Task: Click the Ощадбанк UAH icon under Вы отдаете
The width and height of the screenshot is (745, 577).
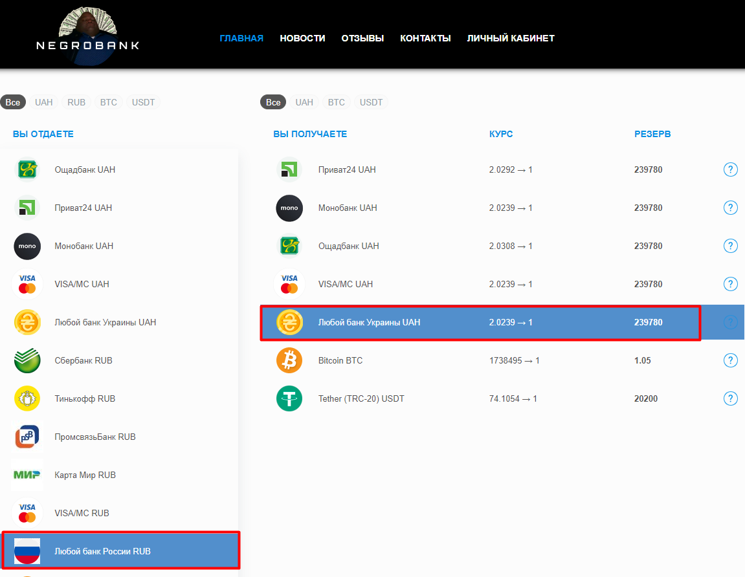Action: pos(27,169)
